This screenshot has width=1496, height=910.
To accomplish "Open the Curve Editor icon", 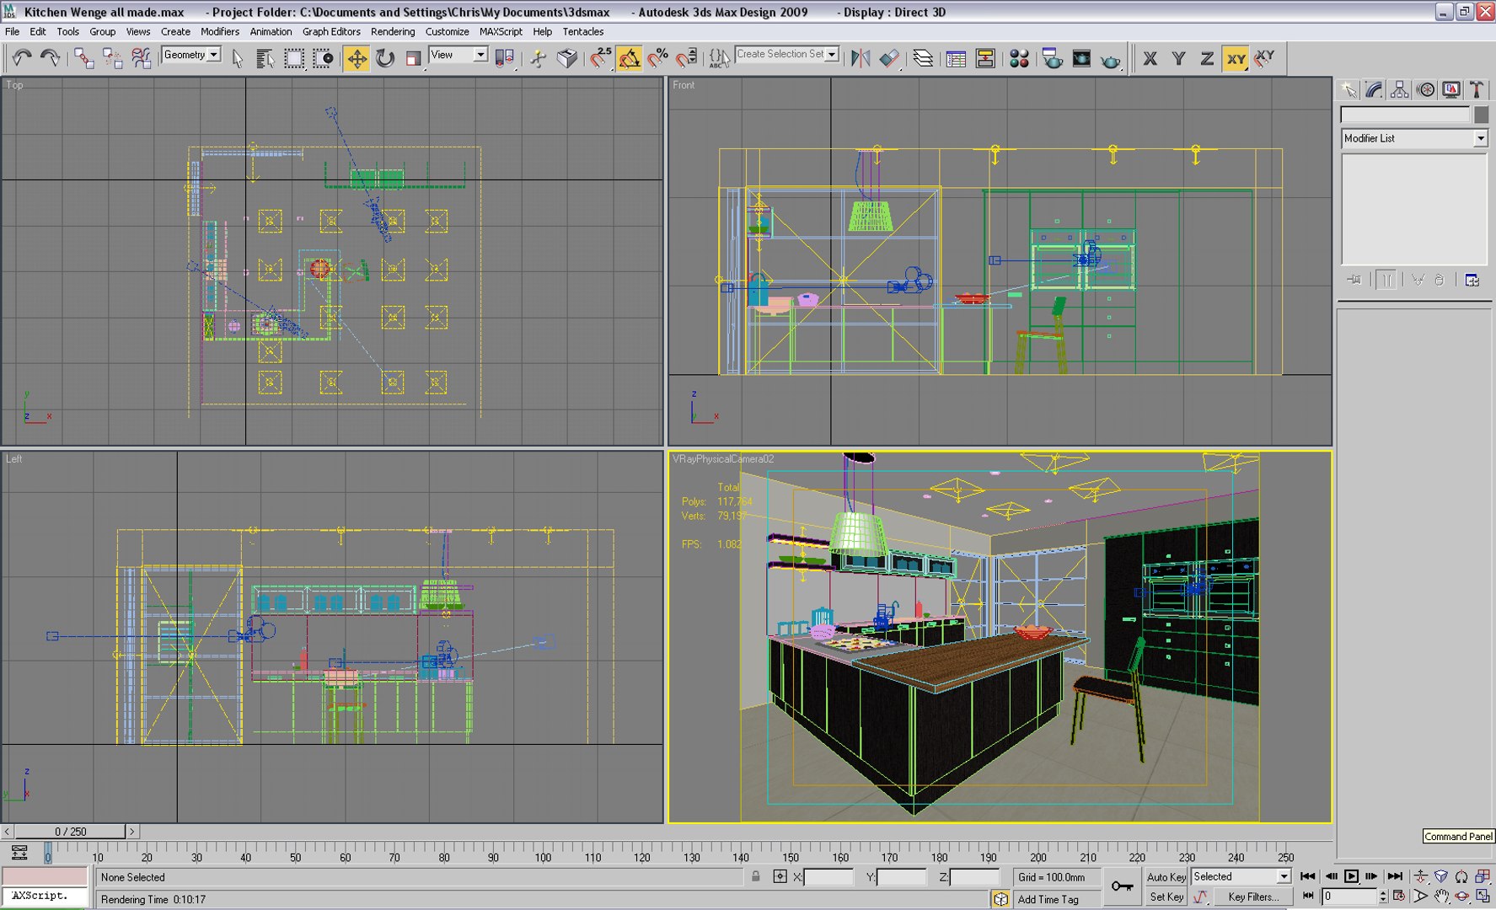I will pos(956,58).
